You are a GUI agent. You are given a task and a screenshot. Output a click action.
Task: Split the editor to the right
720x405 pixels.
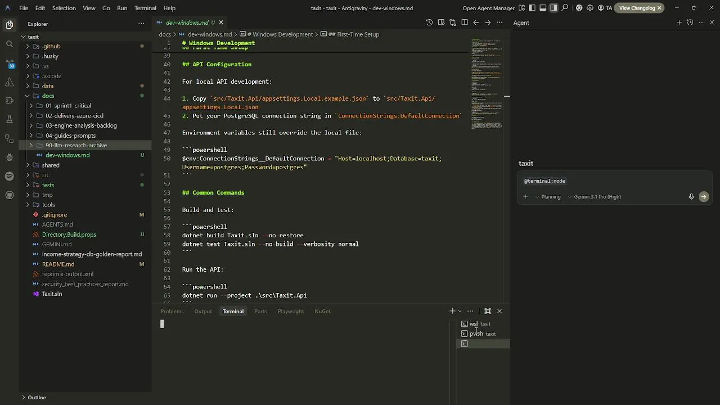(x=465, y=22)
